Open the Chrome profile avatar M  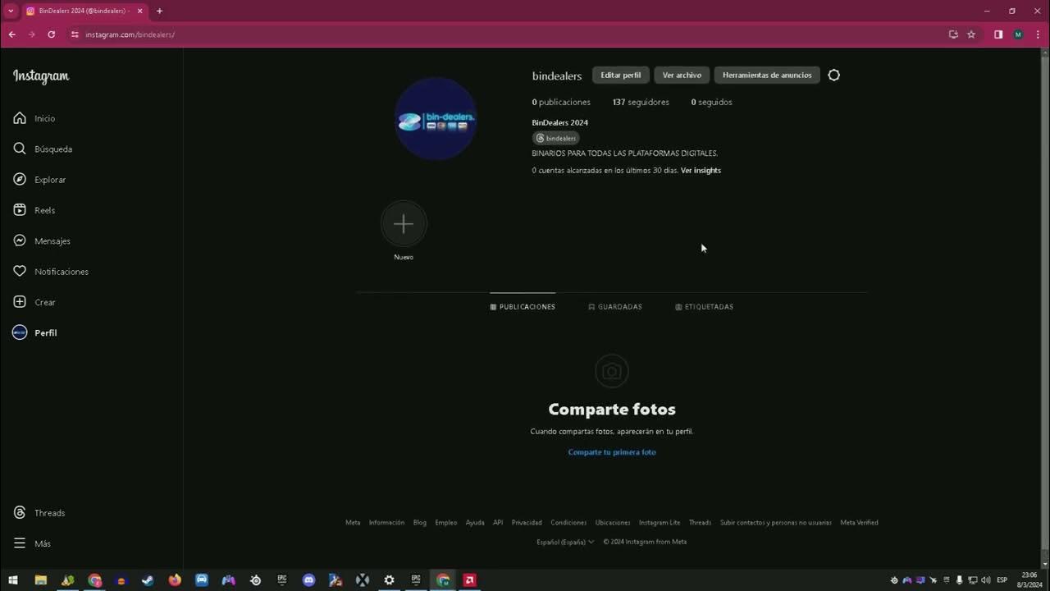tap(1018, 34)
